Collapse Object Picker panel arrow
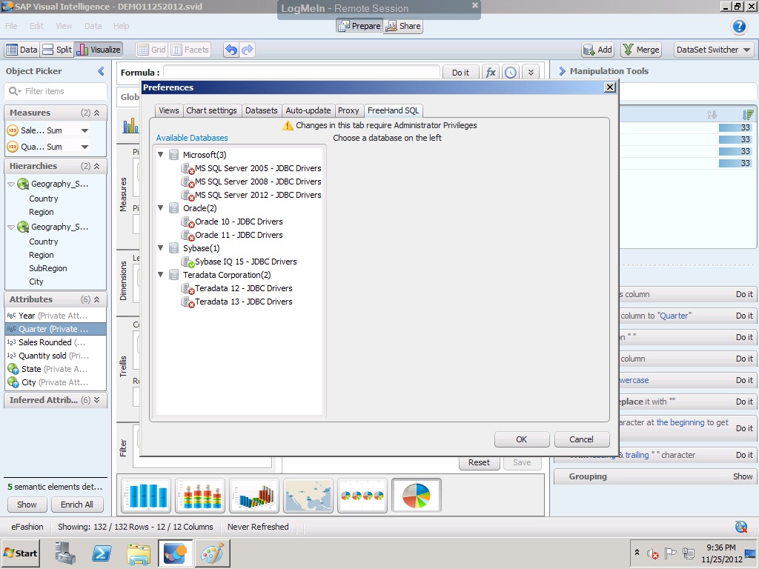 click(x=101, y=71)
